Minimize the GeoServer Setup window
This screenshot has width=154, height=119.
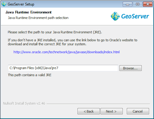click(x=127, y=4)
